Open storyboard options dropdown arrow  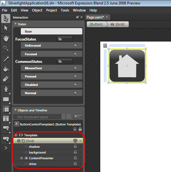click(x=81, y=116)
